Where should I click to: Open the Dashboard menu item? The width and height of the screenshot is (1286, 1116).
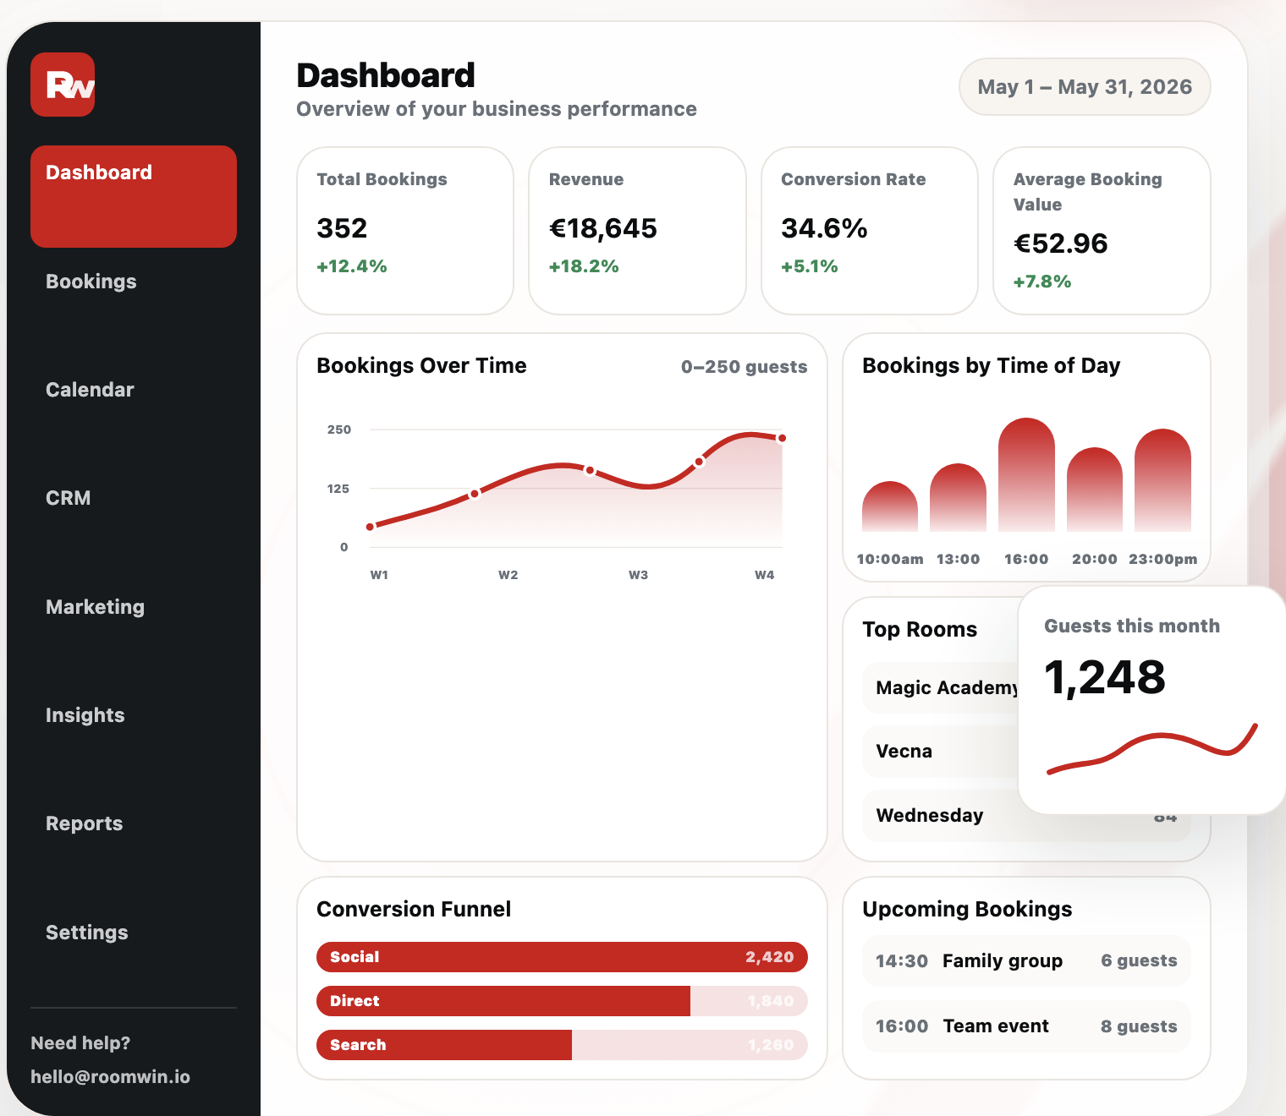(x=134, y=196)
